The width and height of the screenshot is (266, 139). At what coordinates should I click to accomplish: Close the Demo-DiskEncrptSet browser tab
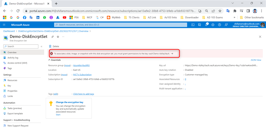pos(48,3)
